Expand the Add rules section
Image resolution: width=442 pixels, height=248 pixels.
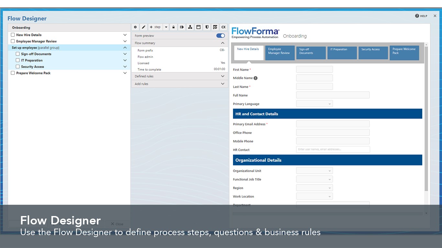tap(223, 84)
